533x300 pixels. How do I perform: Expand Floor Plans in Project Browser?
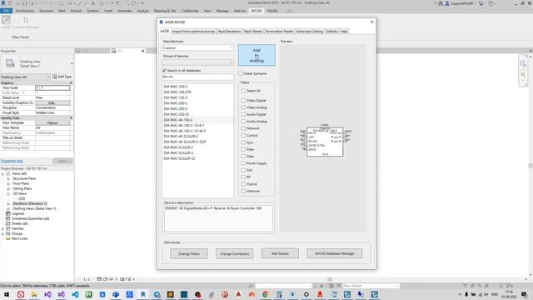8,183
